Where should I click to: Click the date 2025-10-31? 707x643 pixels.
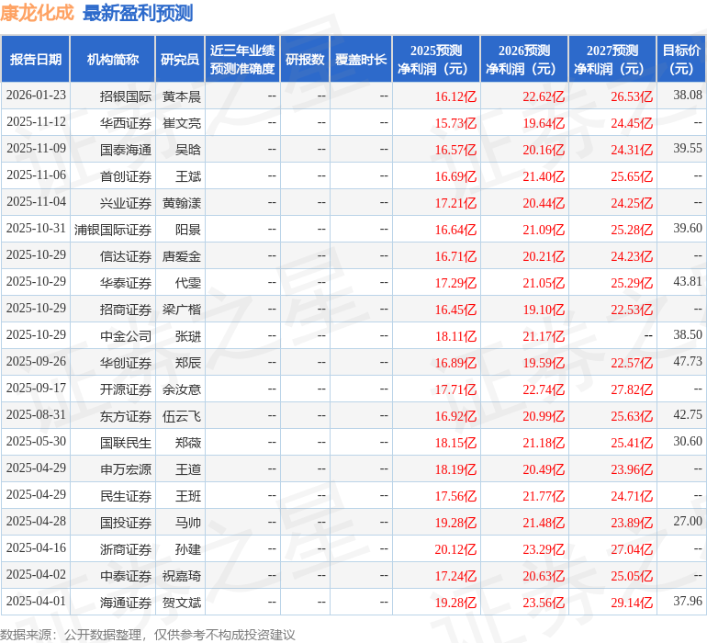pyautogui.click(x=36, y=229)
